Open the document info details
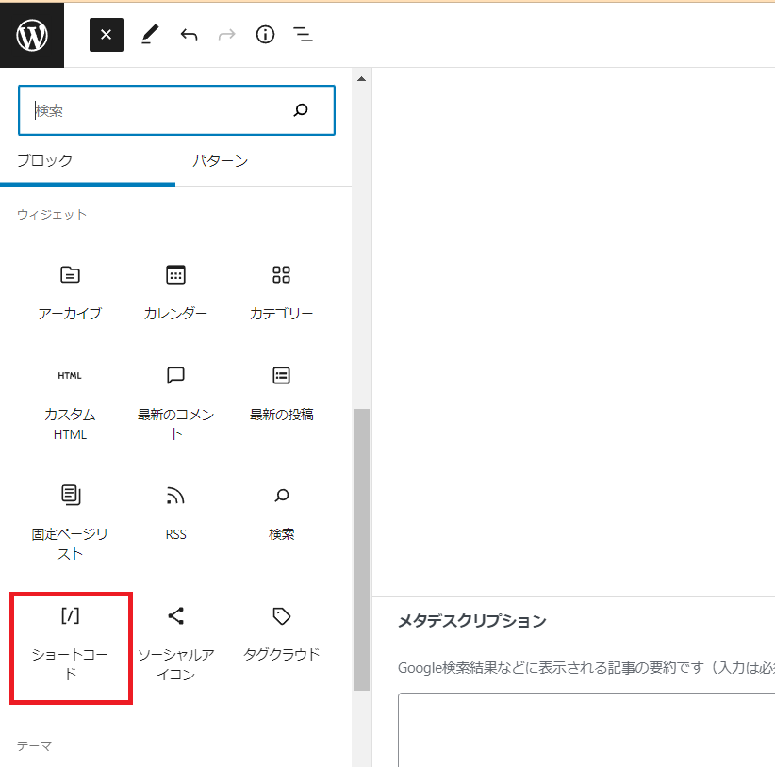The height and width of the screenshot is (767, 775). point(266,35)
